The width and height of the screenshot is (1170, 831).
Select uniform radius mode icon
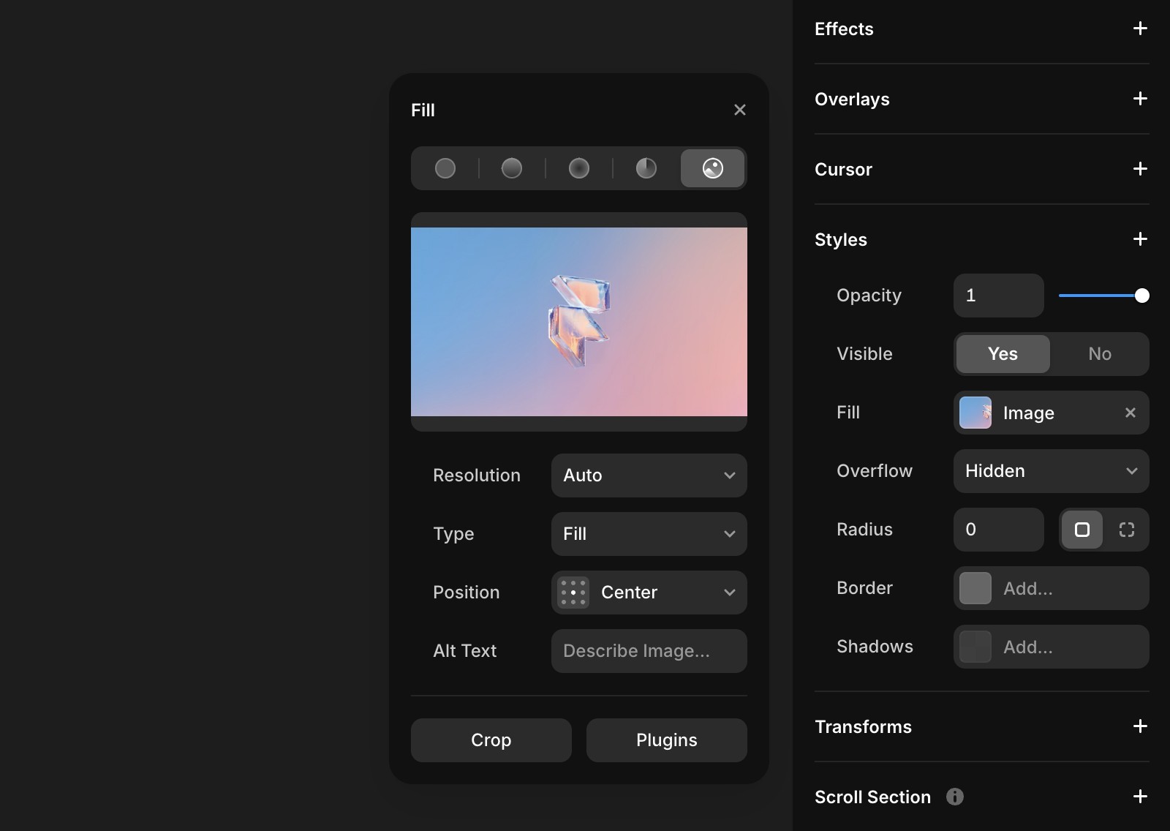click(1082, 530)
